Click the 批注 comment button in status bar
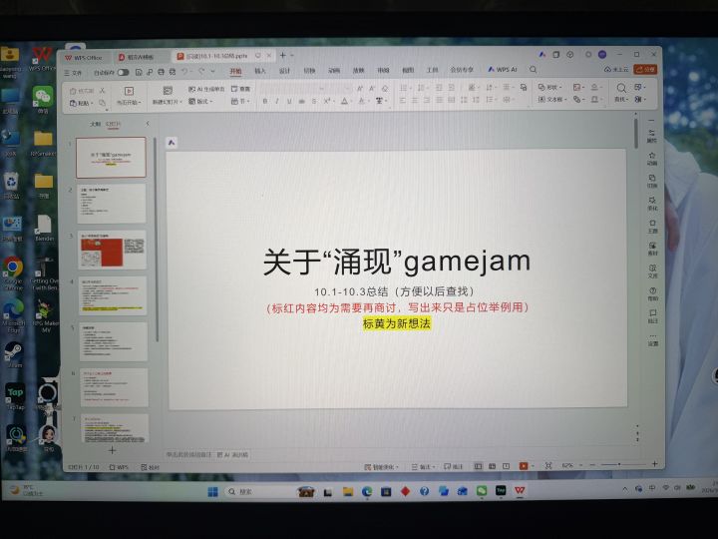Viewport: 718px width, 539px height. click(x=454, y=466)
